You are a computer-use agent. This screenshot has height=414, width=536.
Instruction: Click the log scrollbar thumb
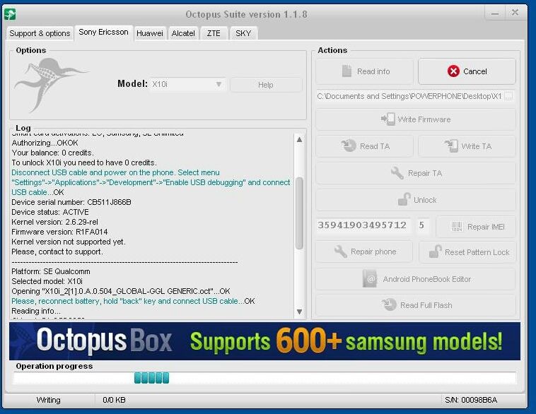(x=299, y=213)
